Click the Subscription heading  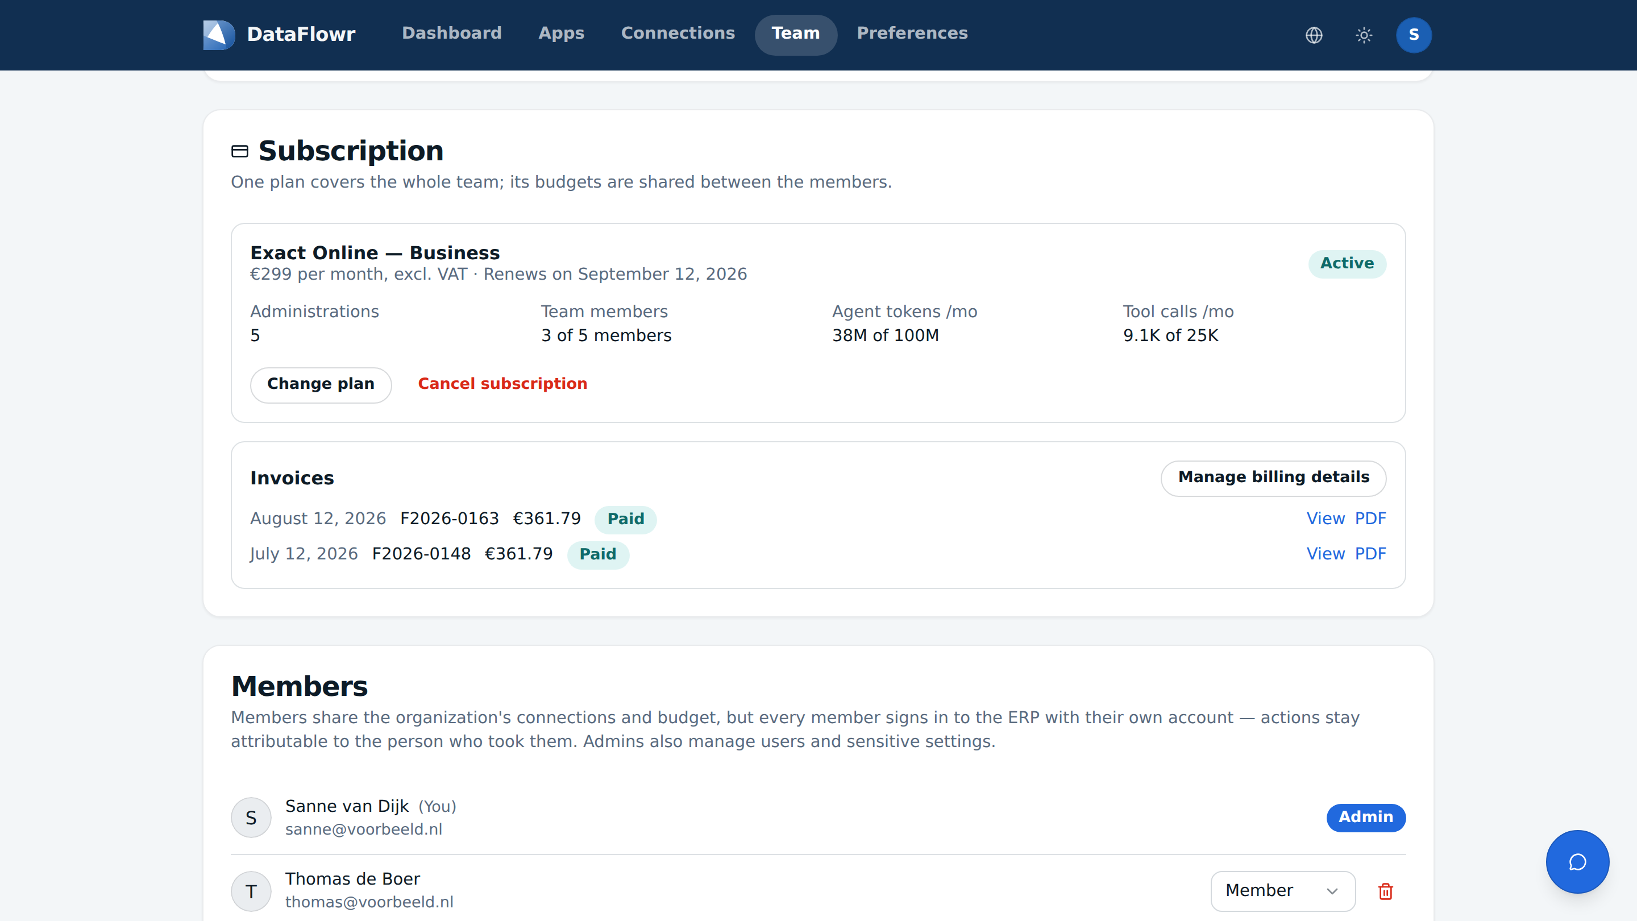click(x=351, y=151)
